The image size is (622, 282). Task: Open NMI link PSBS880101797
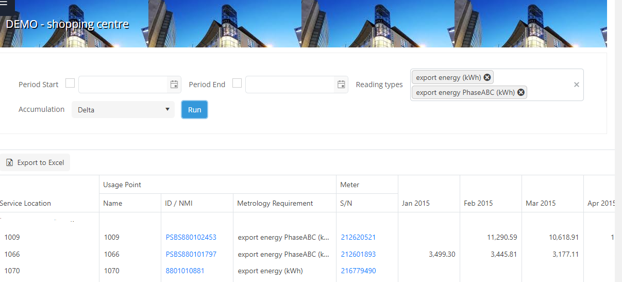(x=191, y=254)
